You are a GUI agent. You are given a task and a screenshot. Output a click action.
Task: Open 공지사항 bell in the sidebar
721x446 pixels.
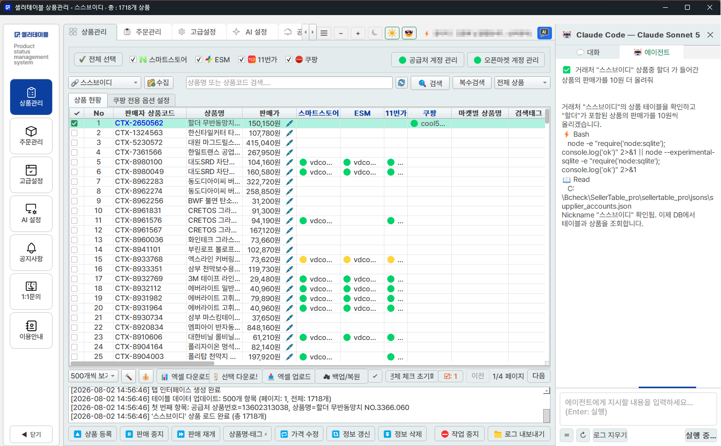click(31, 252)
